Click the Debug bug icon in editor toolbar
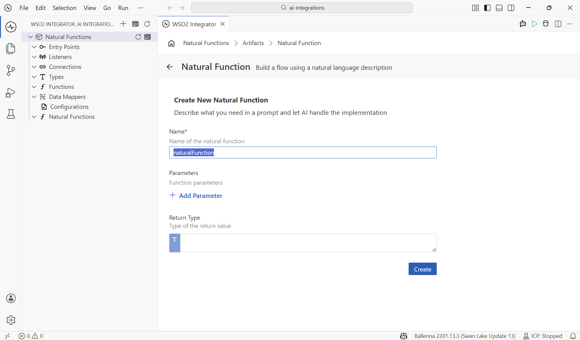The image size is (580, 340). click(x=546, y=24)
